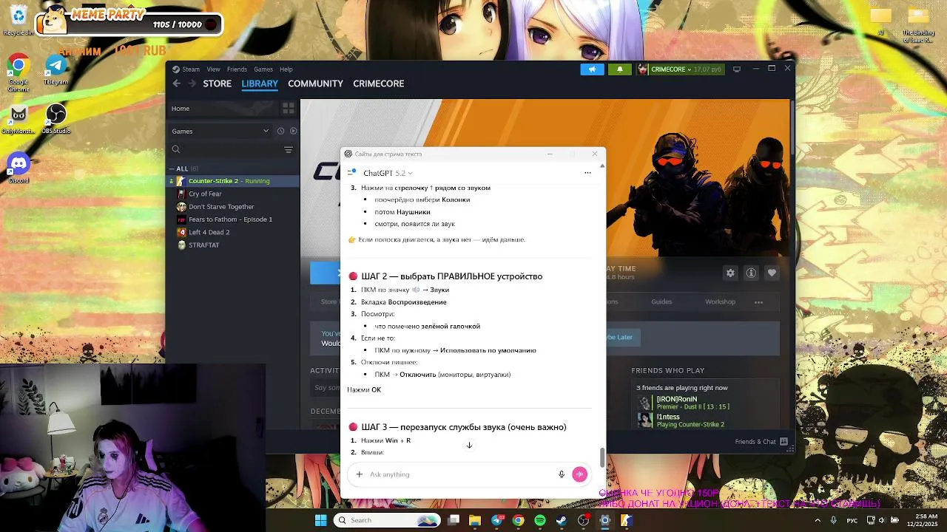Open friend l1ntess's entry
Screen dimensions: 947x532
pyautogui.click(x=707, y=420)
